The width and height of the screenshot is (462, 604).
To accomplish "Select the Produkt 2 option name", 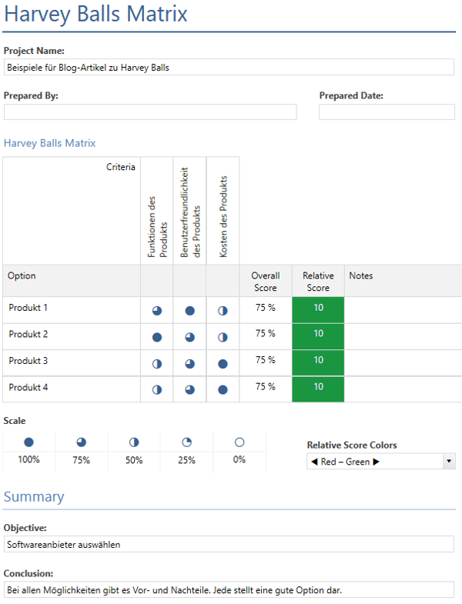I will (x=28, y=335).
